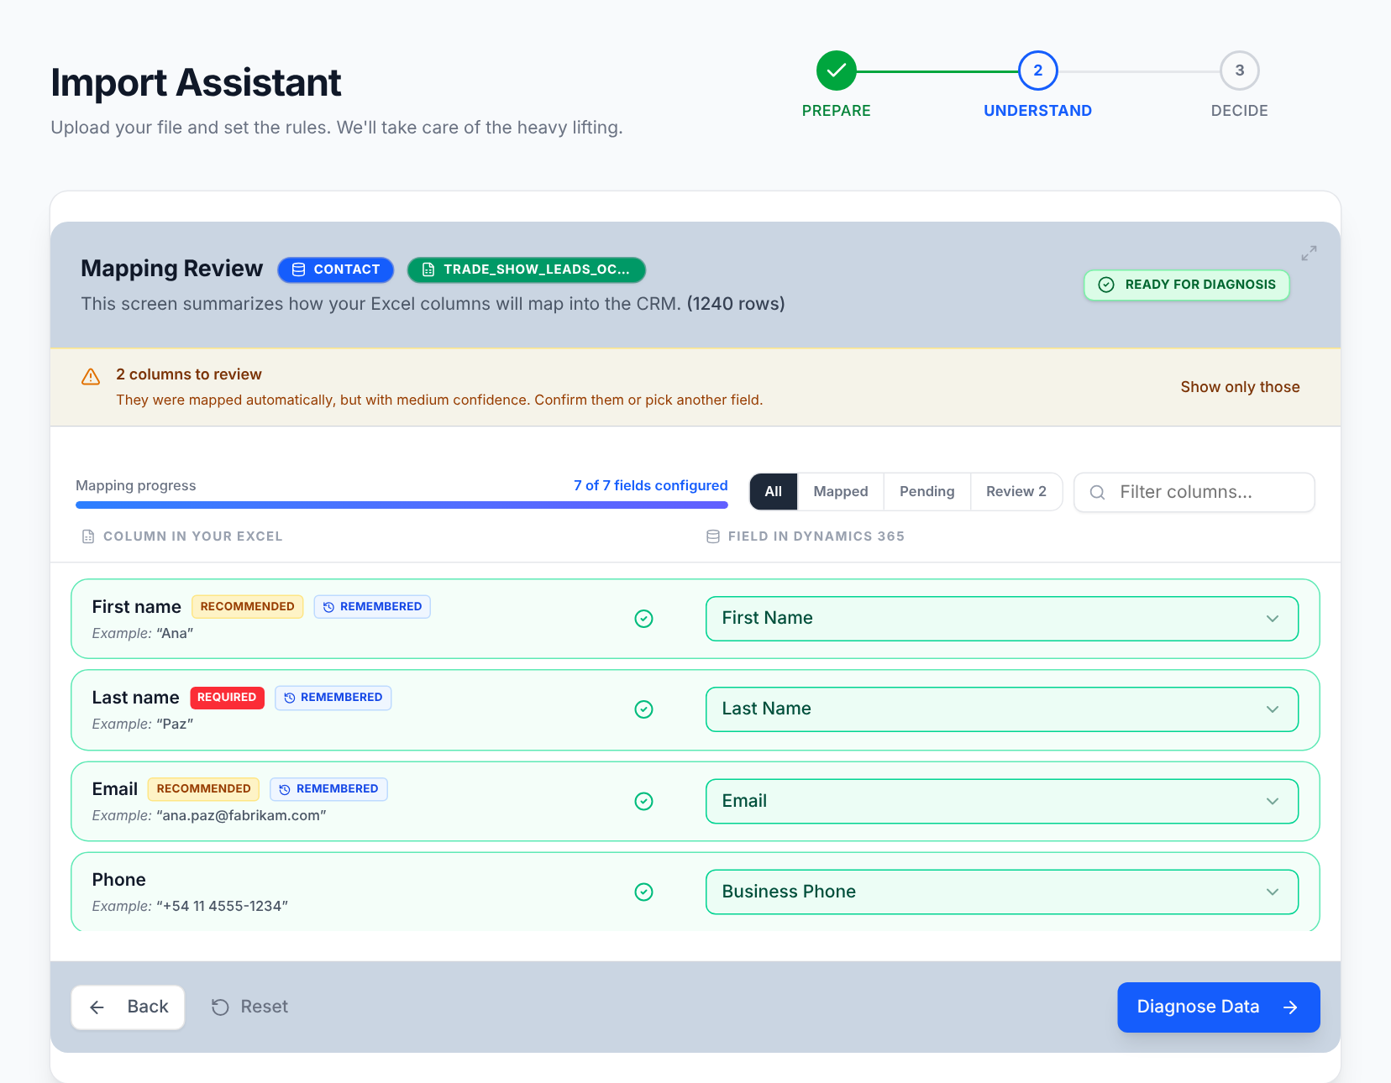Click the COLUMN IN YOUR EXCEL header
The width and height of the screenshot is (1391, 1083).
coord(192,536)
